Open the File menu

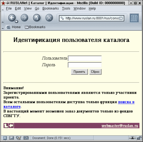click(9, 9)
